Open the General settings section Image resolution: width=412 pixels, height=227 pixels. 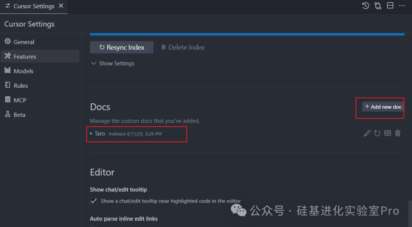pos(40,42)
